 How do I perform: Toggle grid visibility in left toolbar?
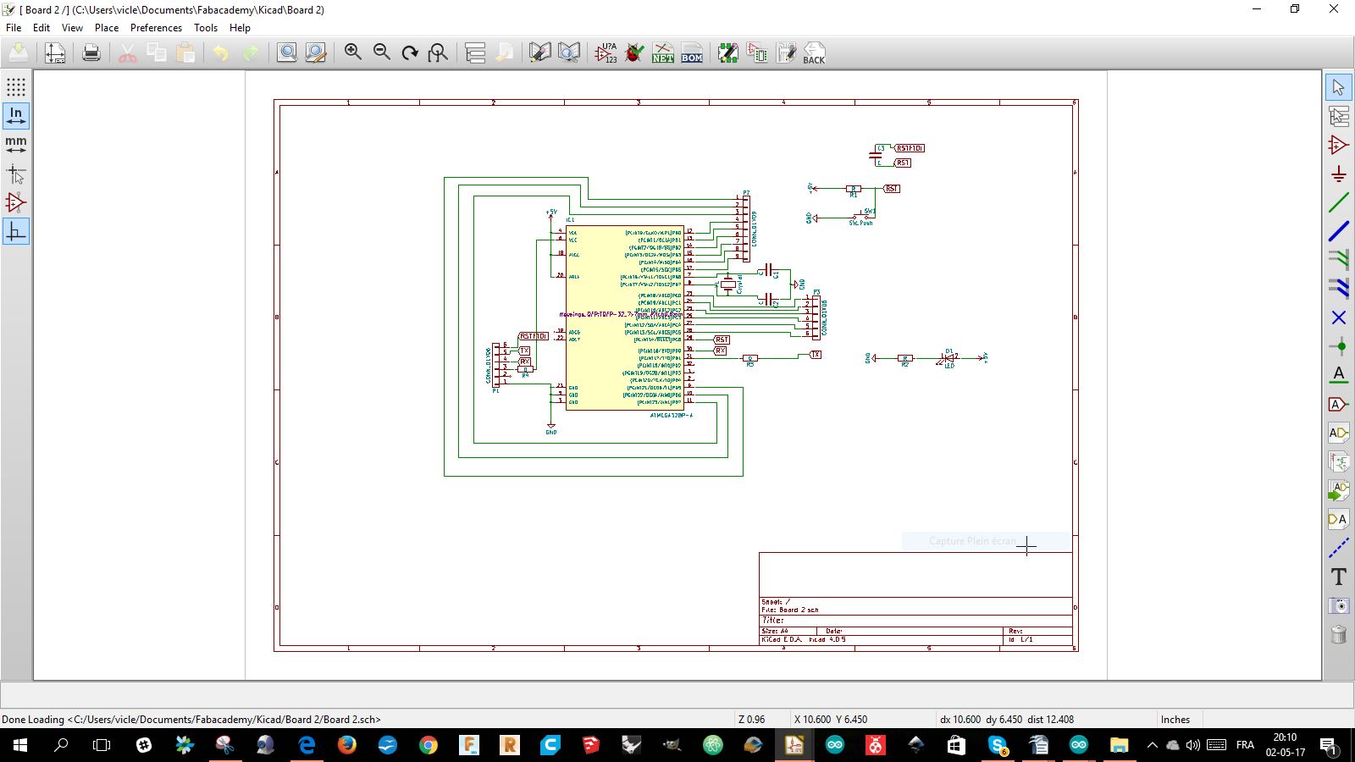16,87
